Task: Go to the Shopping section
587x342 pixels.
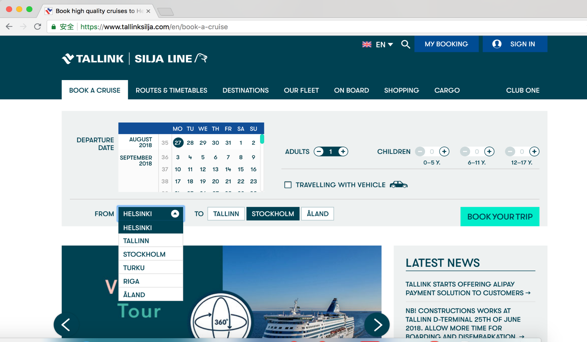Action: coord(402,90)
